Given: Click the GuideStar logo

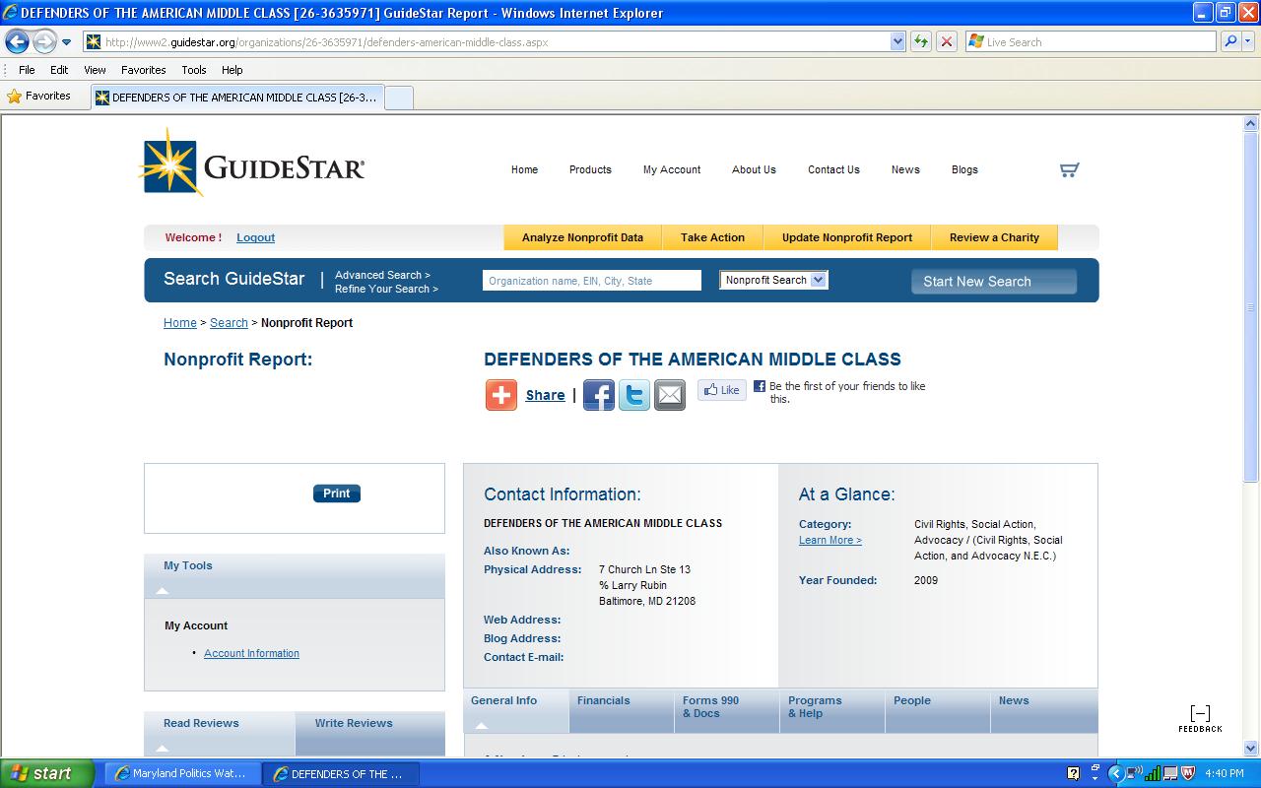Looking at the screenshot, I should [253, 164].
